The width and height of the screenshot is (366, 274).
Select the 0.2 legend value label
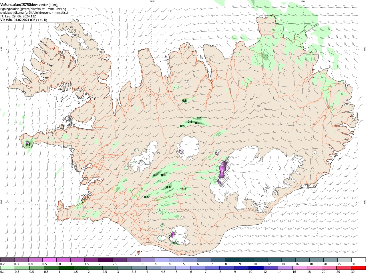coord(2,264)
